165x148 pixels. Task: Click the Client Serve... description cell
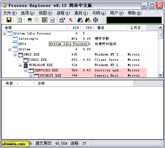[x=109, y=60]
